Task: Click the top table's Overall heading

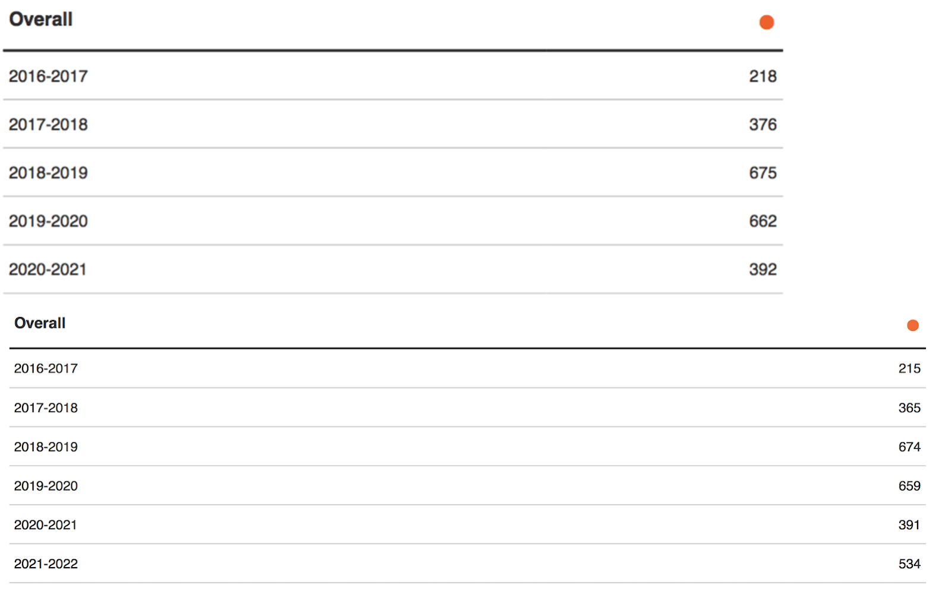Action: point(41,19)
